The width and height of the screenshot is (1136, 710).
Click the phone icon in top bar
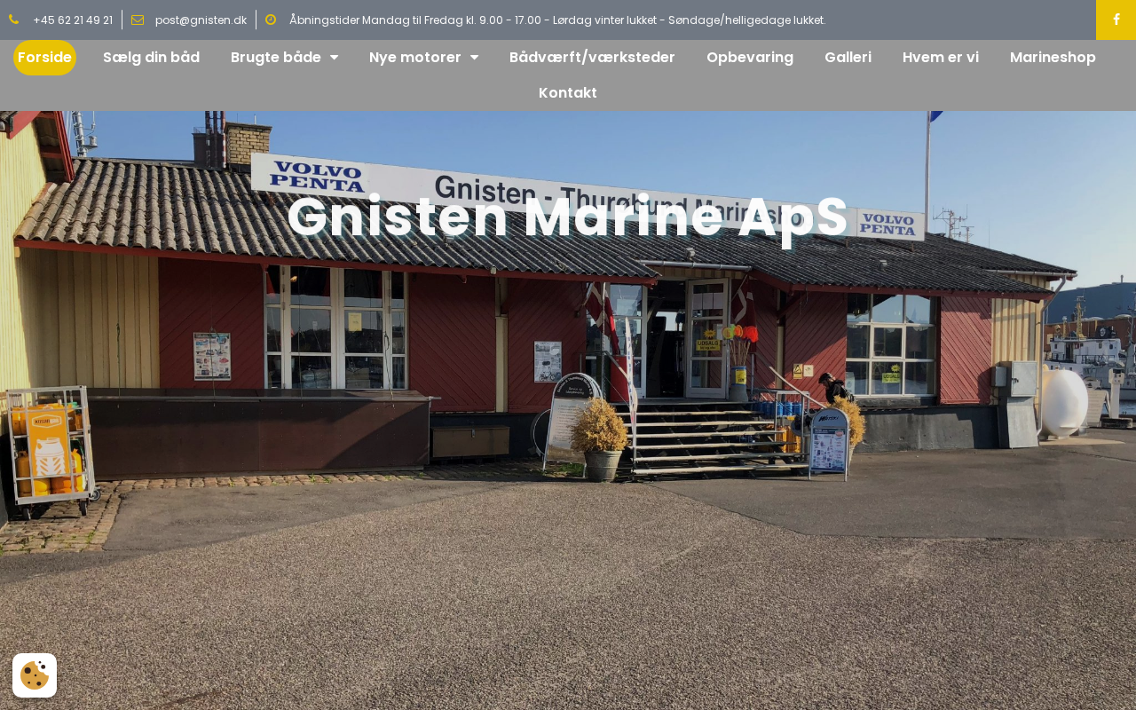[x=14, y=20]
